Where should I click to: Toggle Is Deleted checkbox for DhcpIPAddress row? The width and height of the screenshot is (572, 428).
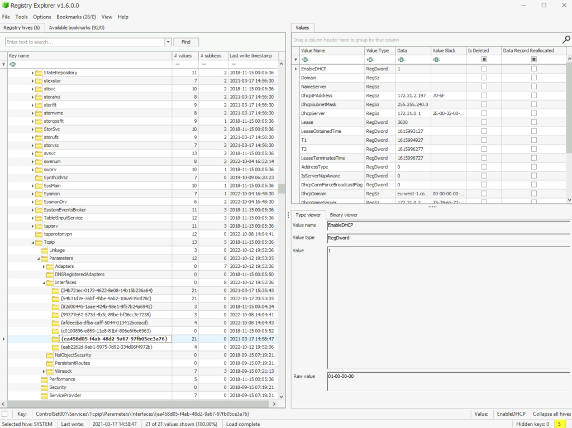pos(484,95)
